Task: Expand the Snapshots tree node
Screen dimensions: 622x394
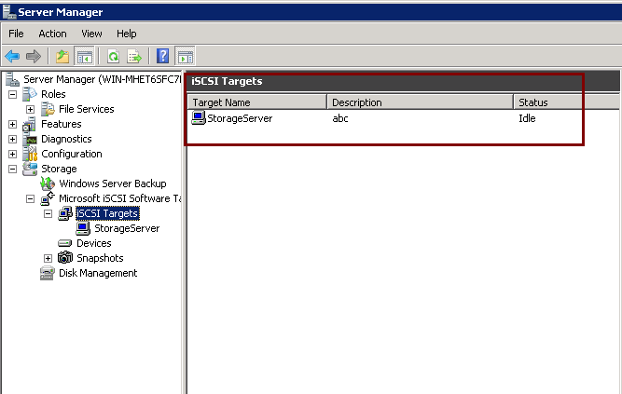Action: tap(48, 258)
